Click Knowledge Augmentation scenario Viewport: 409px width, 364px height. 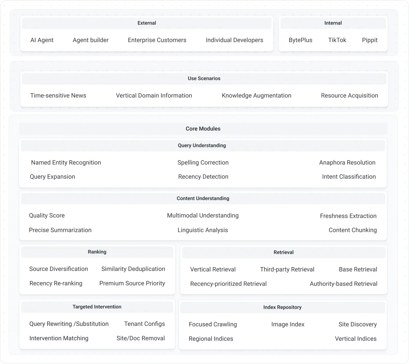point(257,96)
